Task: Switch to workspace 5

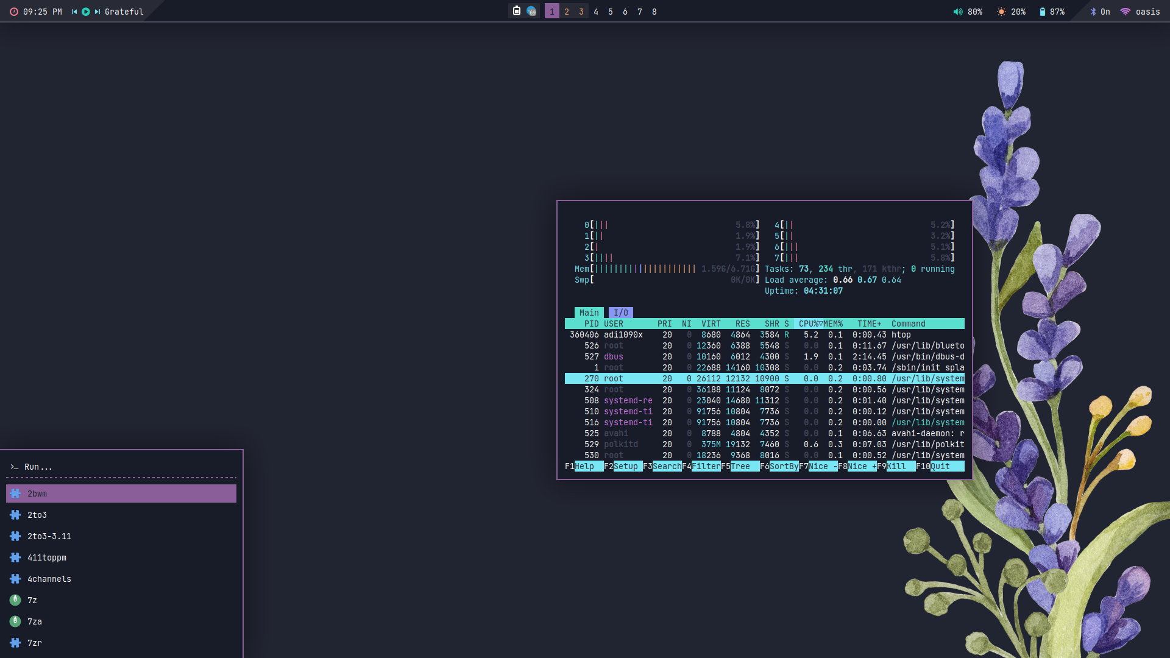Action: pyautogui.click(x=611, y=12)
